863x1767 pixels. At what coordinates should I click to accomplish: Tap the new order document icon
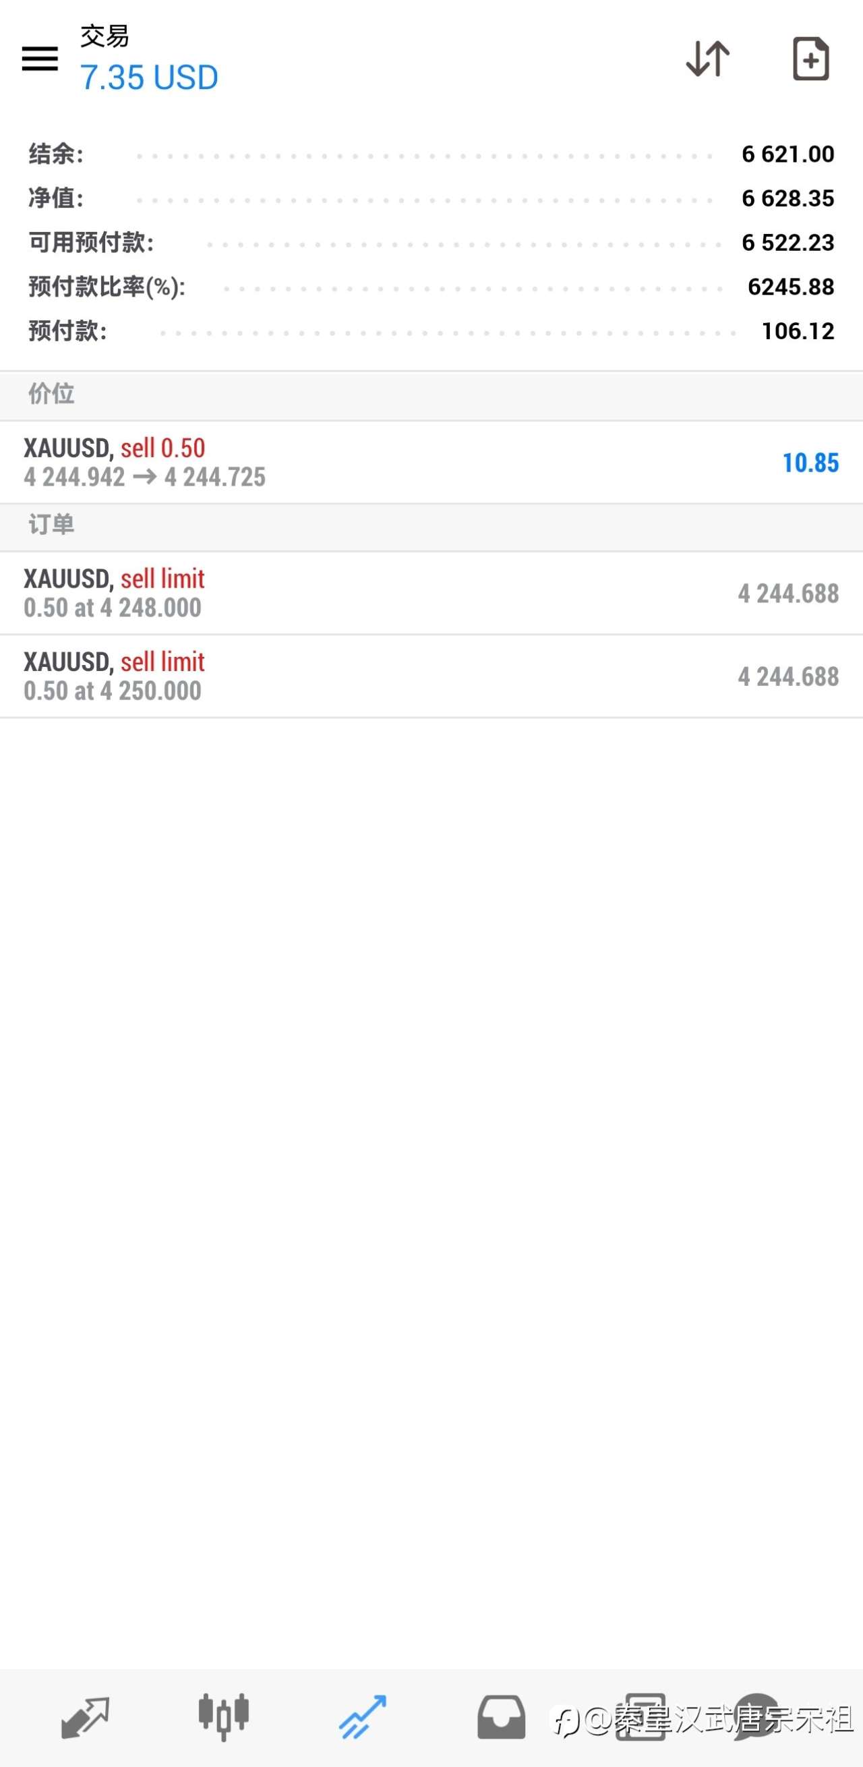click(x=810, y=59)
